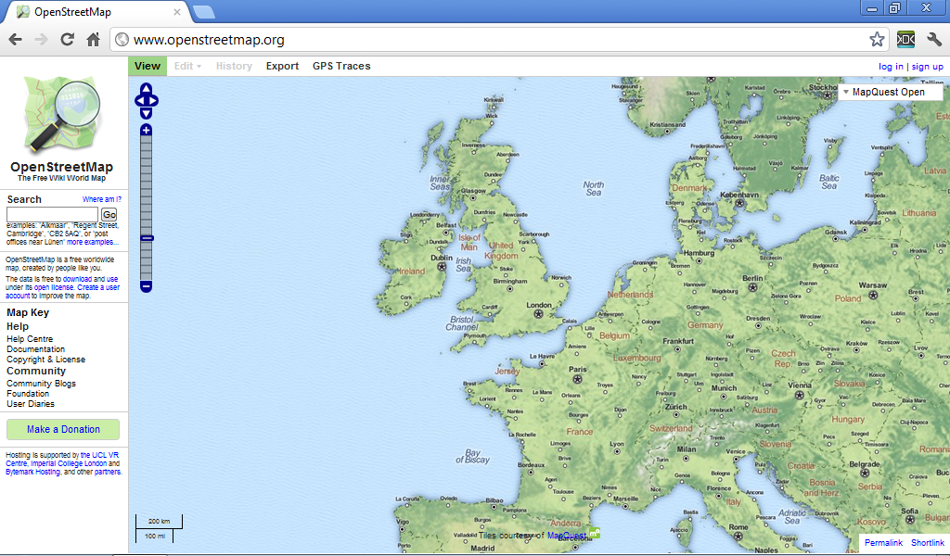Click the browser forward arrow

41,40
